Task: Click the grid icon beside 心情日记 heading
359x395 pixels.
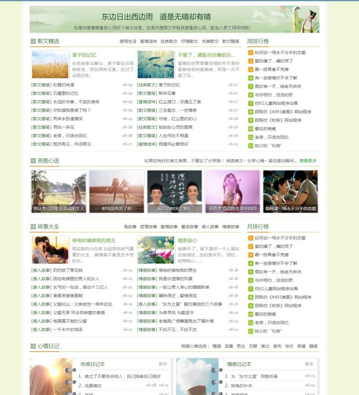Action: (33, 346)
